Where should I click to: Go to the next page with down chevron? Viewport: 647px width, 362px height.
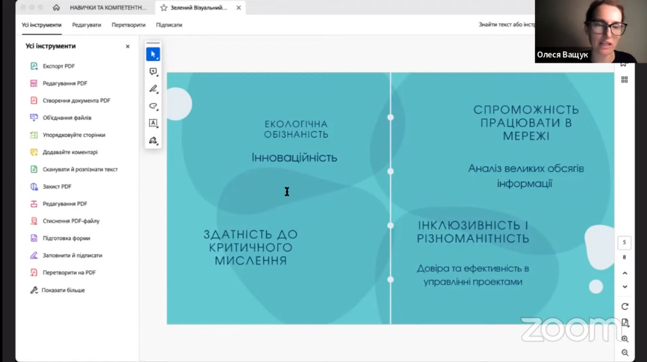tap(625, 287)
